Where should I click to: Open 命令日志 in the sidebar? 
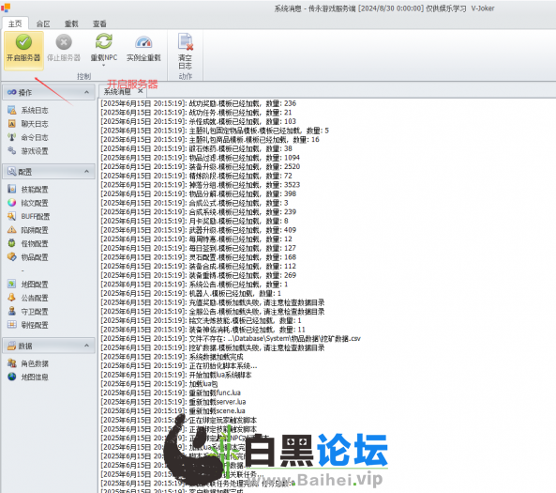point(27,137)
